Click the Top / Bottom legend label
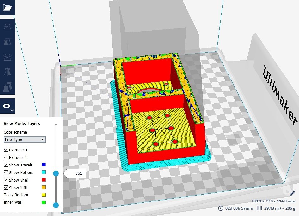The image size is (299, 216). pyautogui.click(x=16, y=195)
